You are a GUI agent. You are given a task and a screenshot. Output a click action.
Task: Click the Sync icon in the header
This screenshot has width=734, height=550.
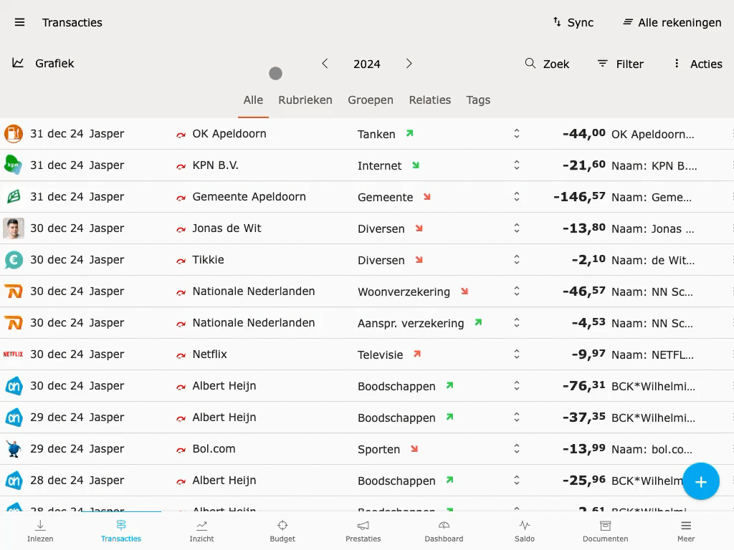click(557, 22)
